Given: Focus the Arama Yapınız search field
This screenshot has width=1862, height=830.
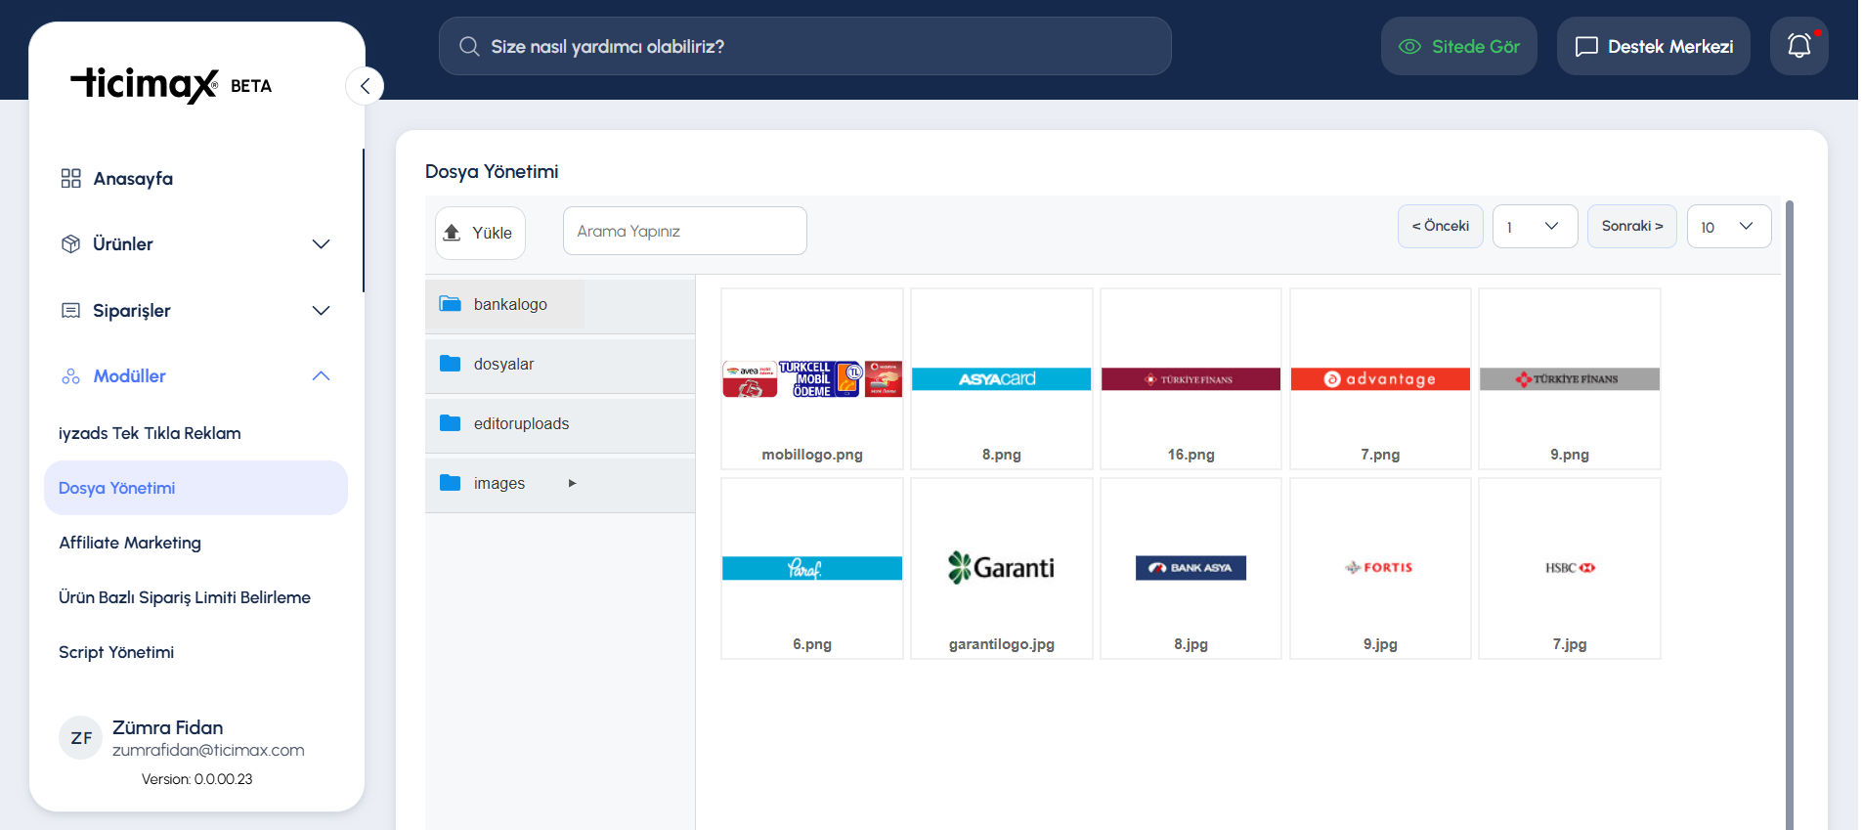Looking at the screenshot, I should point(684,231).
